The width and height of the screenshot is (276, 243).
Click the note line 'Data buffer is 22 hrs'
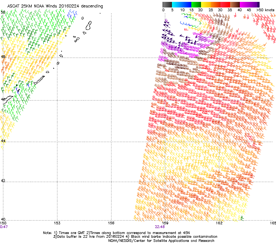pyautogui.click(x=76, y=237)
